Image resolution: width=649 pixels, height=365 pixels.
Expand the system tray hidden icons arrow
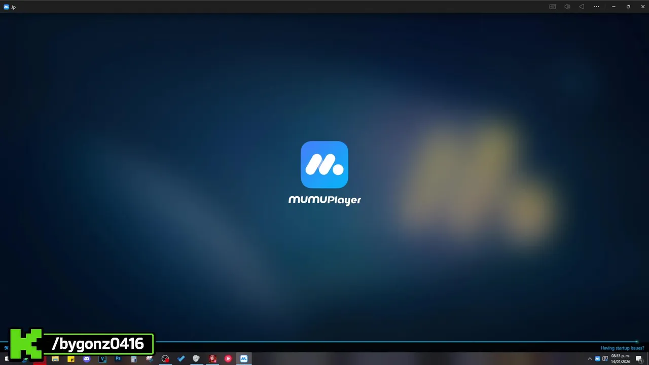590,359
